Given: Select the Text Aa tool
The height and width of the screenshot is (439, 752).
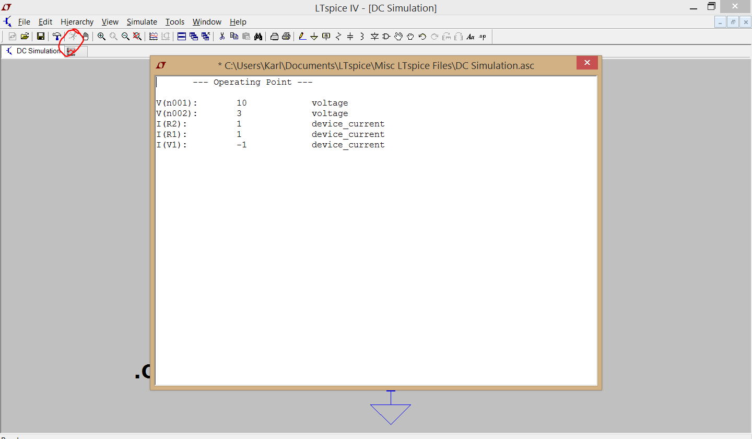Looking at the screenshot, I should pos(471,36).
